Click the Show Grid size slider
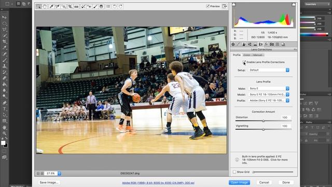The width and height of the screenshot is (332, 187). pos(273,172)
